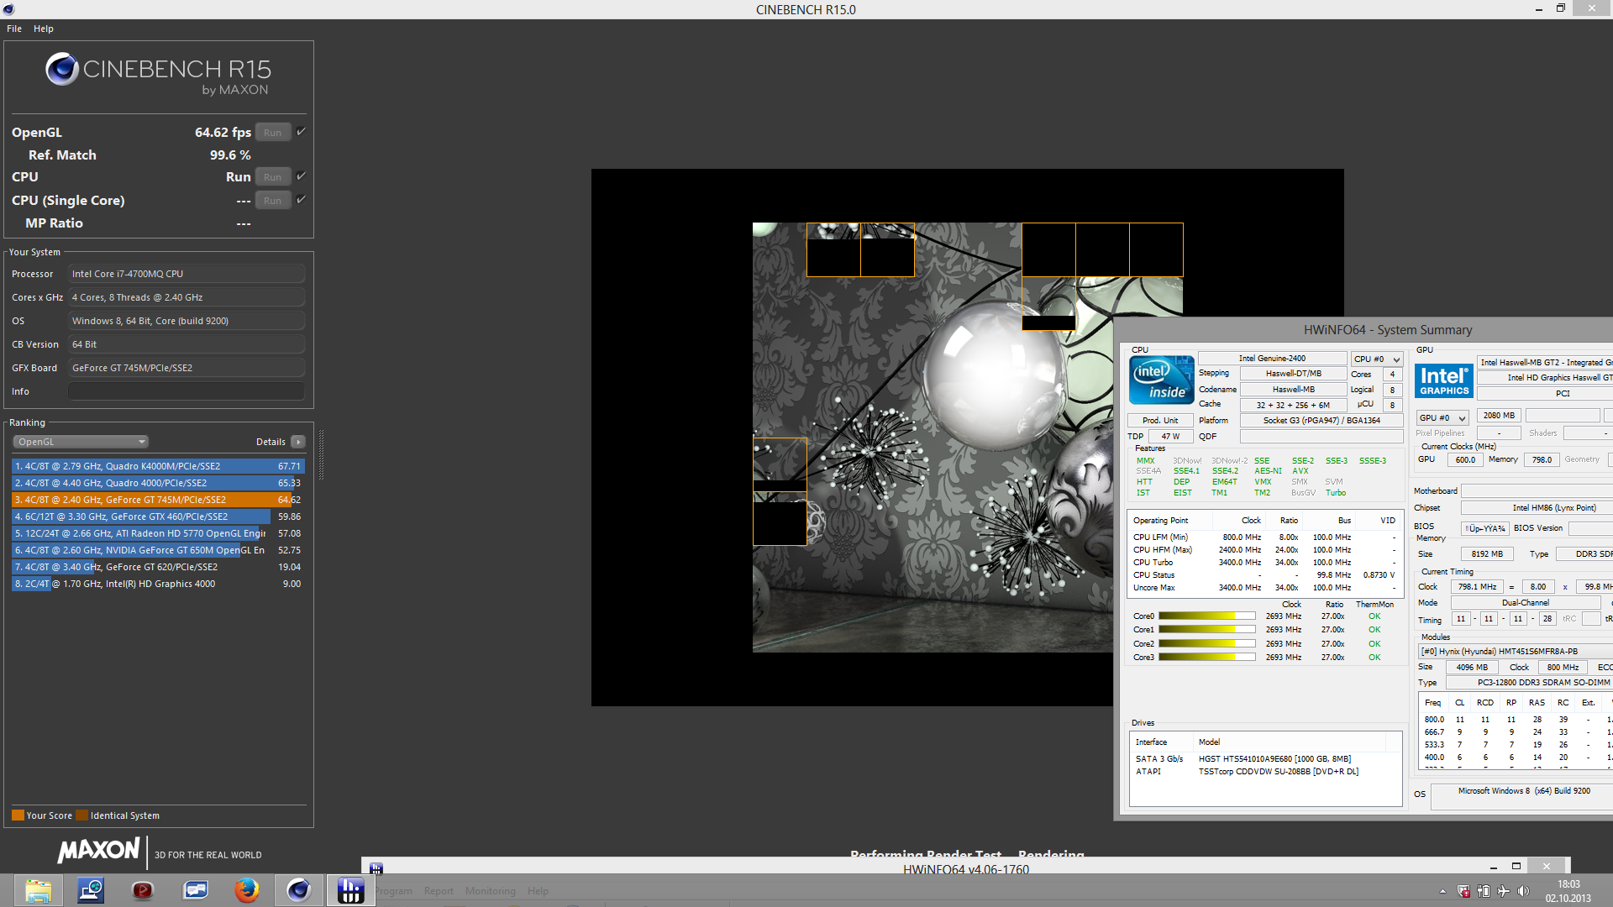
Task: Click the Identical System legend swatch
Action: coord(81,815)
